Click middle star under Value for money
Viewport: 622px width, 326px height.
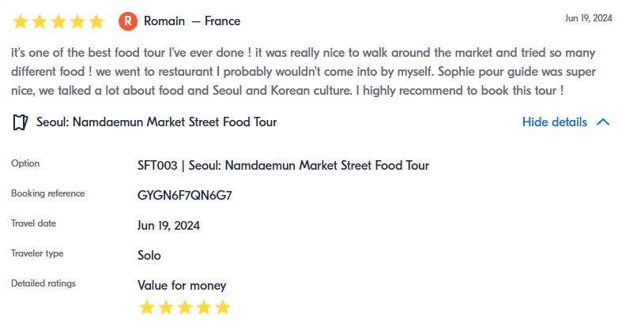pyautogui.click(x=185, y=307)
